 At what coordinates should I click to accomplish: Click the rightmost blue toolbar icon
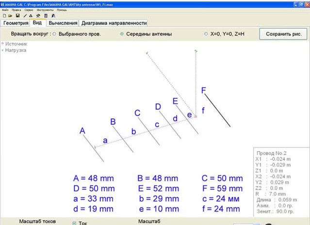(x=53, y=16)
